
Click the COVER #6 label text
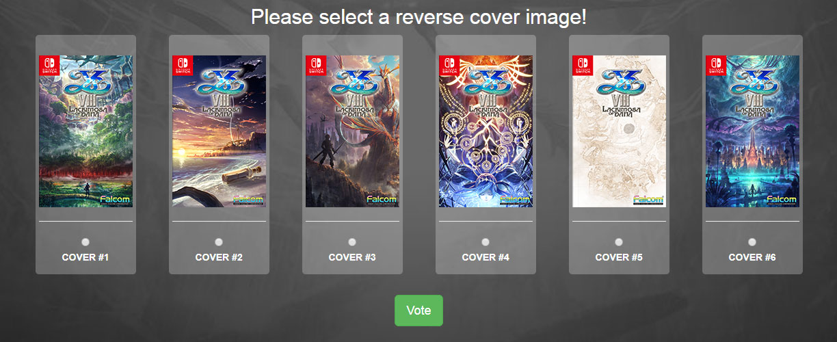752,258
